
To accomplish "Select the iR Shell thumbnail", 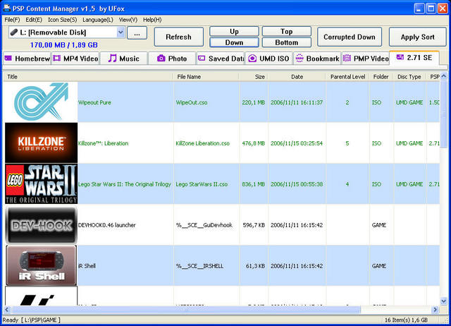I will pyautogui.click(x=41, y=265).
